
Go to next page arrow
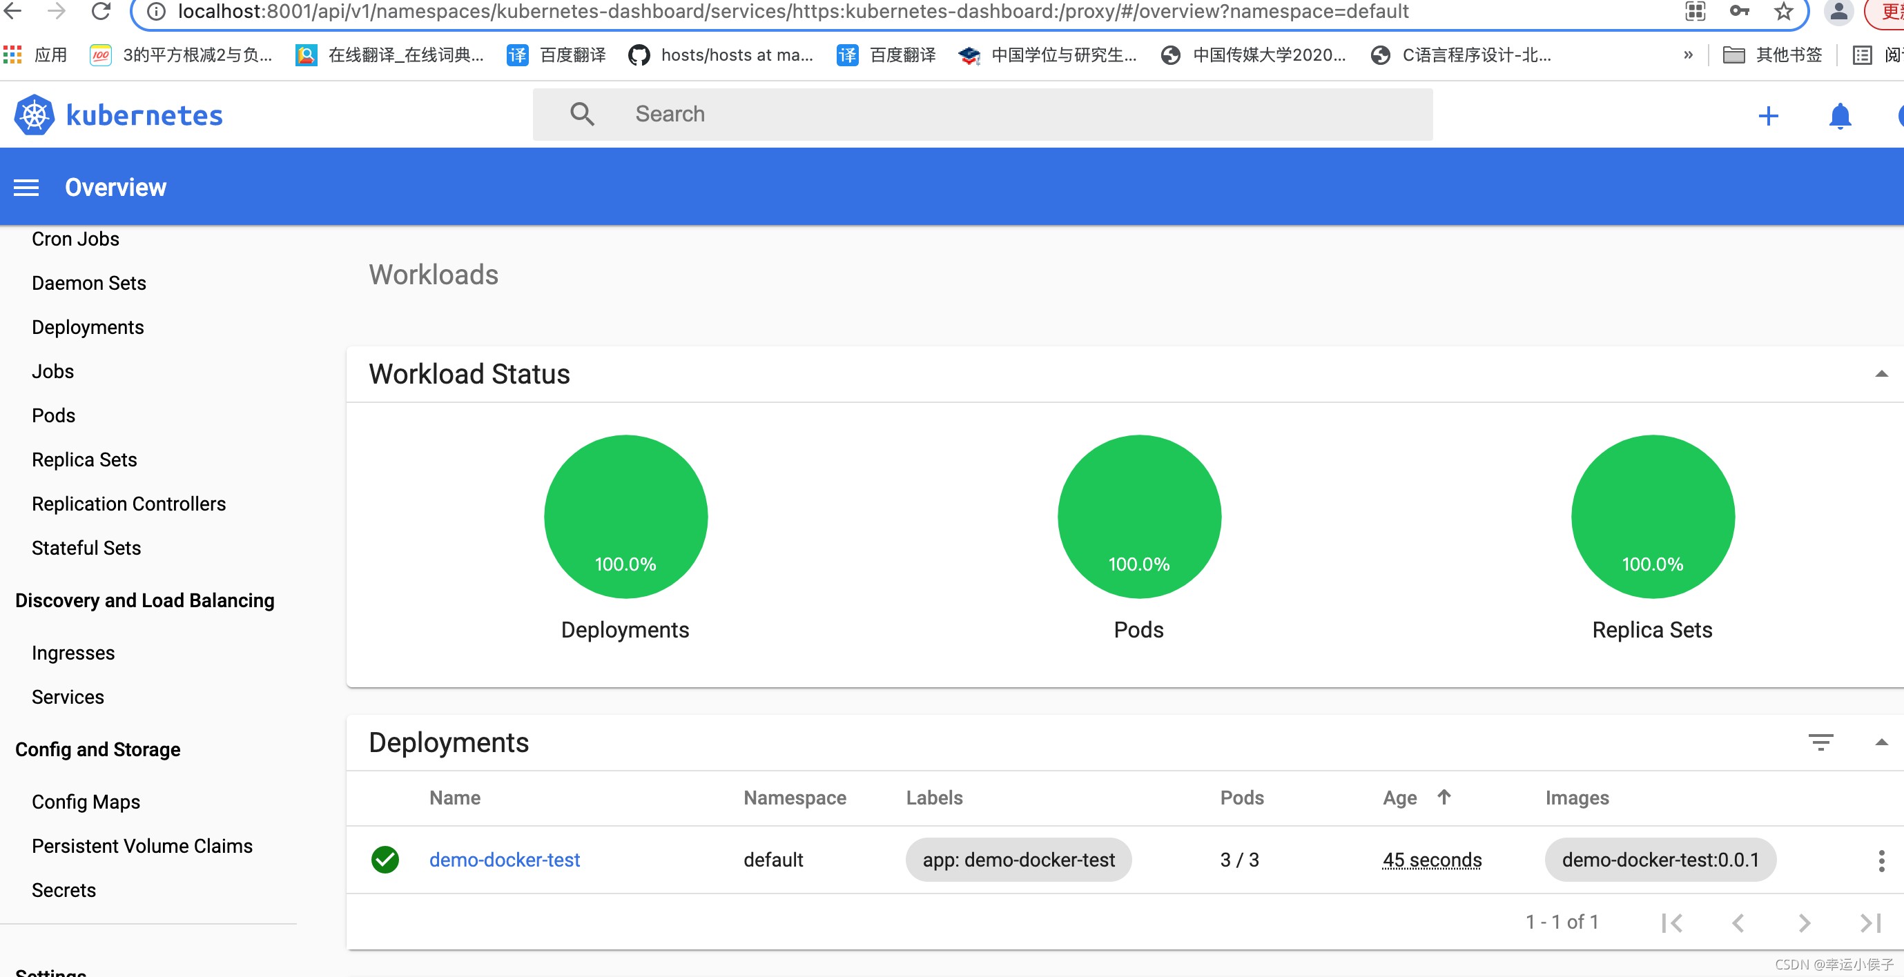coord(1804,922)
